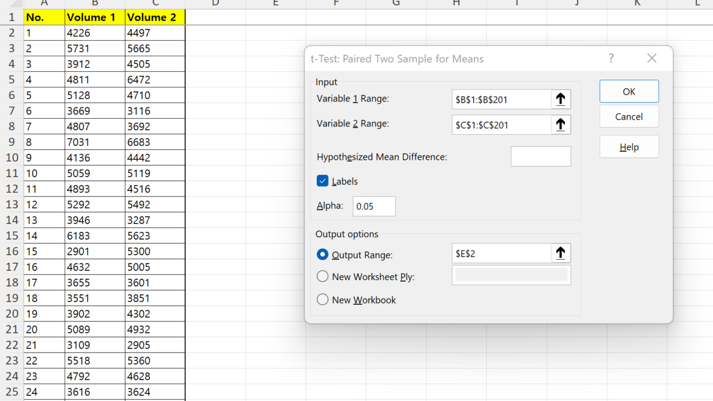Image resolution: width=713 pixels, height=401 pixels.
Task: Click collapse arrow beside Output Range field
Action: (x=560, y=253)
